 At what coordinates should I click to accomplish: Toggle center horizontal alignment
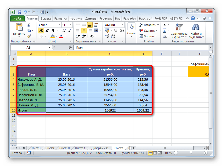pyautogui.click(x=84, y=31)
